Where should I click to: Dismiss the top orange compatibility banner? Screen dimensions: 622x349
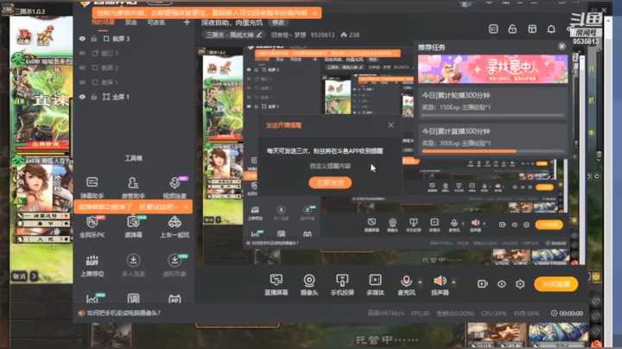pyautogui.click(x=314, y=13)
